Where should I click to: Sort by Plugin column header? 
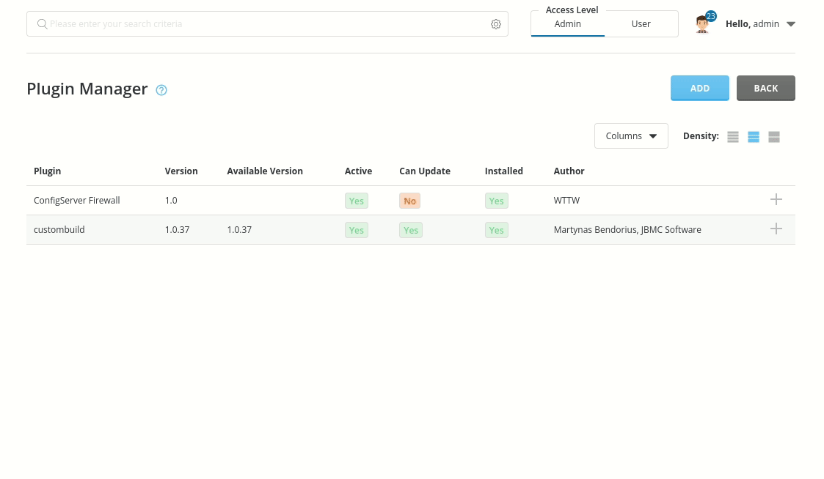pos(48,171)
